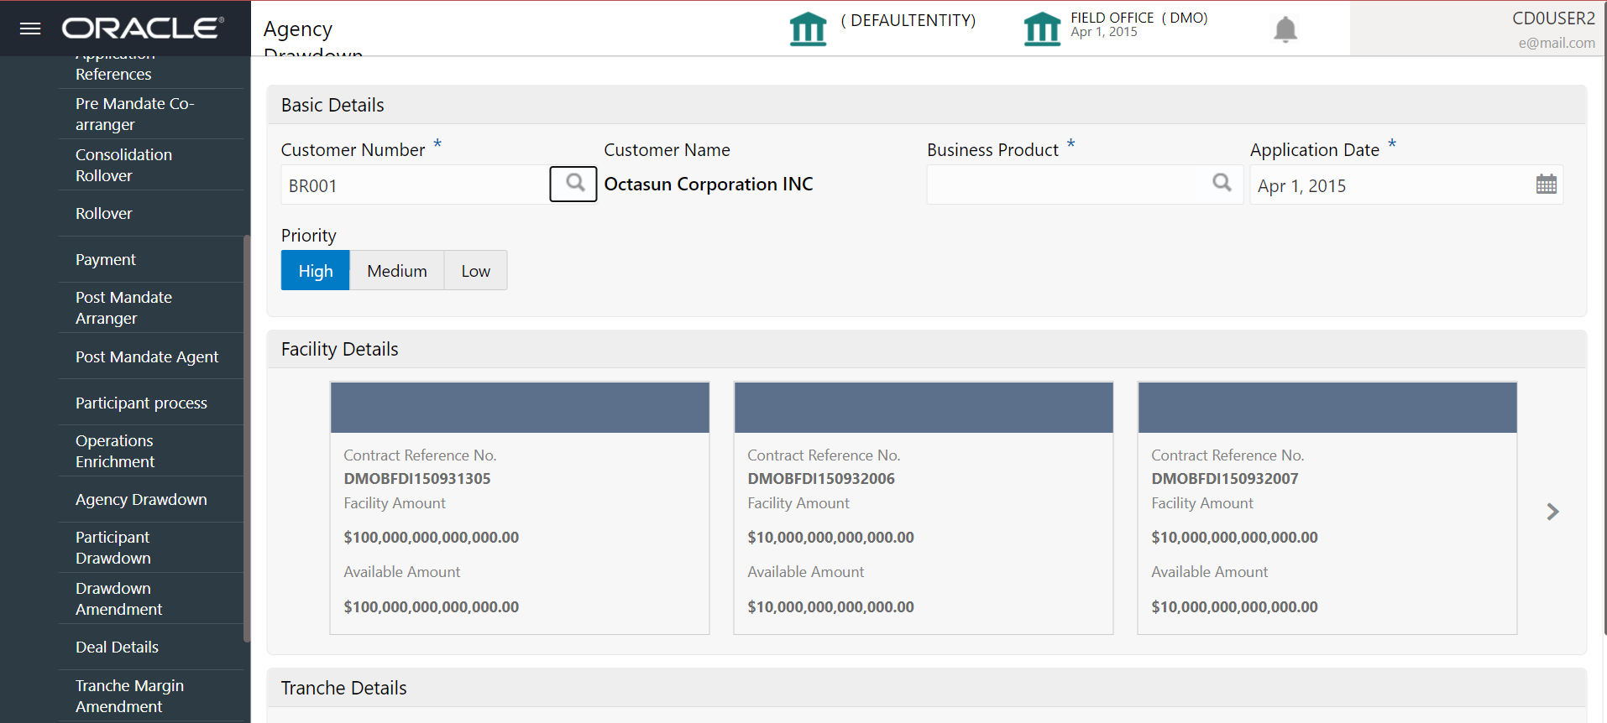The width and height of the screenshot is (1607, 723).
Task: Set priority to High
Action: coord(315,271)
